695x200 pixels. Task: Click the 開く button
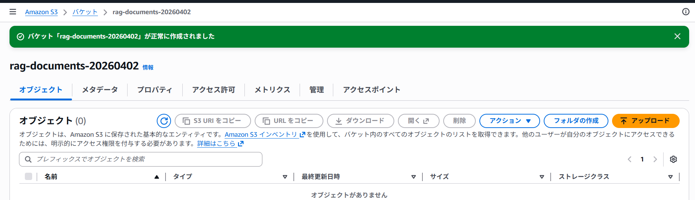click(418, 121)
